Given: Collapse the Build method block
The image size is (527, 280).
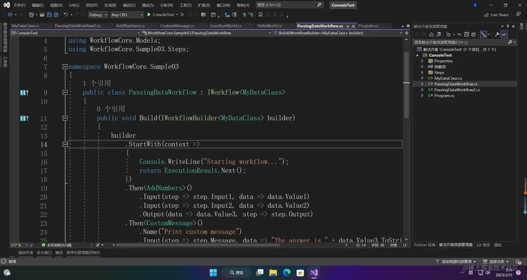Looking at the screenshot, I should (65, 118).
